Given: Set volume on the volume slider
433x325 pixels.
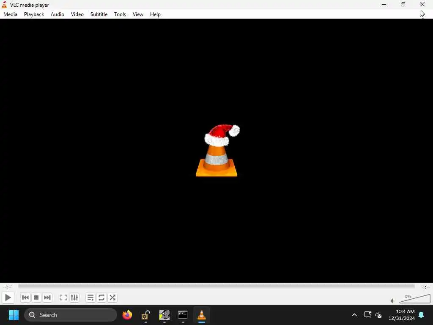Looking at the screenshot, I should click(414, 299).
